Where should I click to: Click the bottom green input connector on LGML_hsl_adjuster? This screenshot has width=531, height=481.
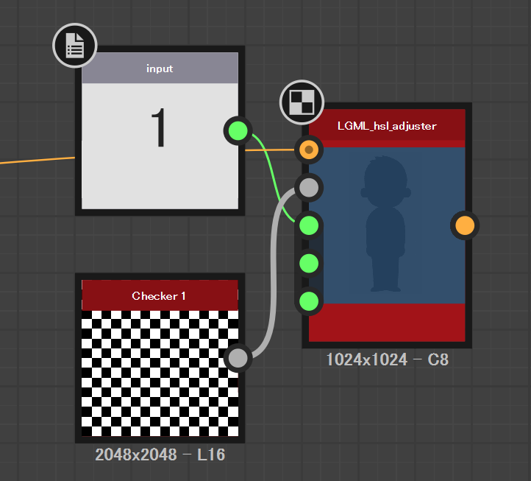310,301
